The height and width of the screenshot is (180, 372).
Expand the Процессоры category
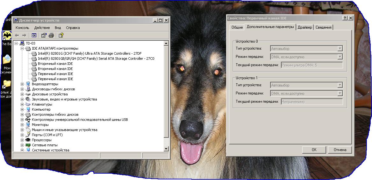tap(22, 140)
